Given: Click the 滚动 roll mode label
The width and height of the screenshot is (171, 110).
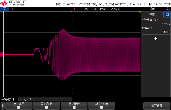Looking at the screenshot, I should pyautogui.click(x=152, y=9).
